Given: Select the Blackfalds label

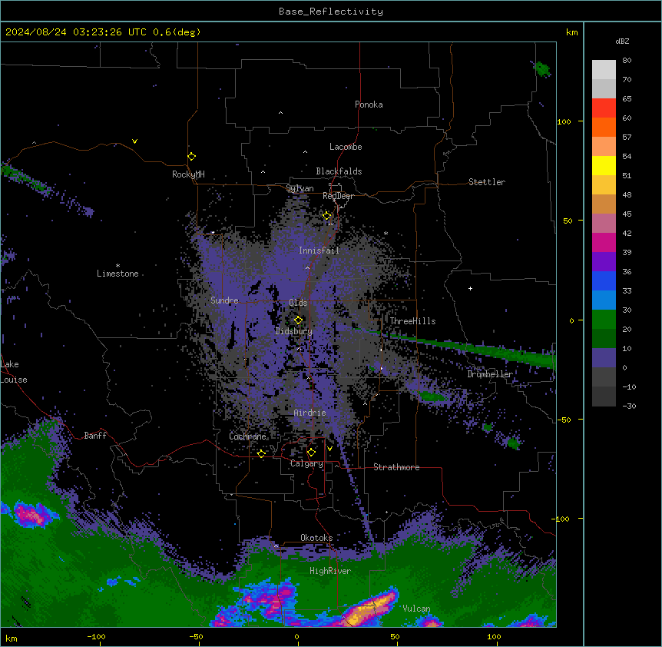Looking at the screenshot, I should pos(339,171).
